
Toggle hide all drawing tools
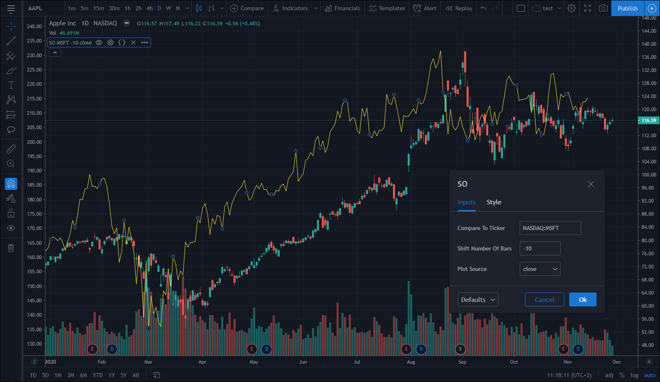tap(11, 228)
